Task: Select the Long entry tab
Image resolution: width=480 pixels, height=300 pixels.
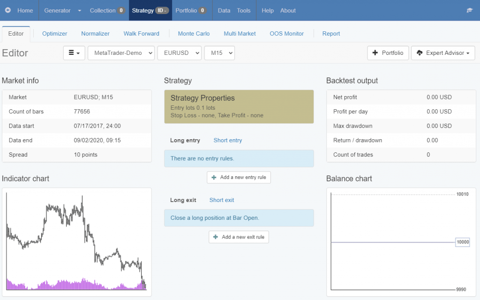Action: (185, 140)
